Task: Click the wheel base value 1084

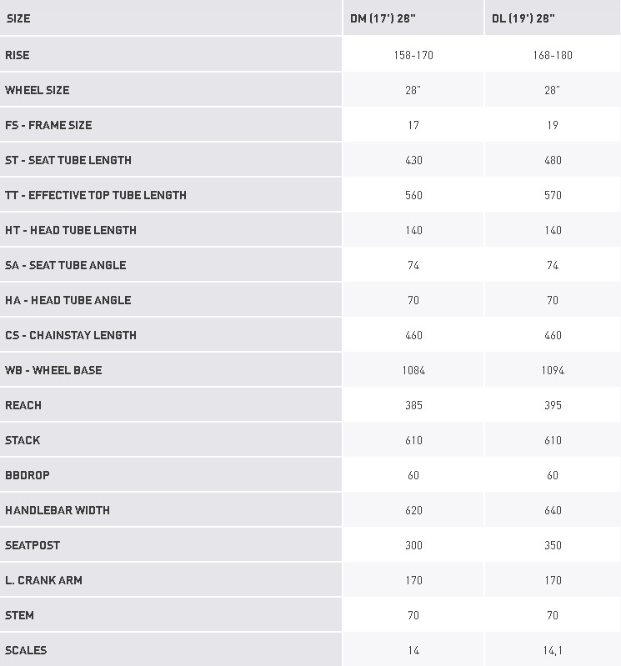Action: click(x=413, y=370)
